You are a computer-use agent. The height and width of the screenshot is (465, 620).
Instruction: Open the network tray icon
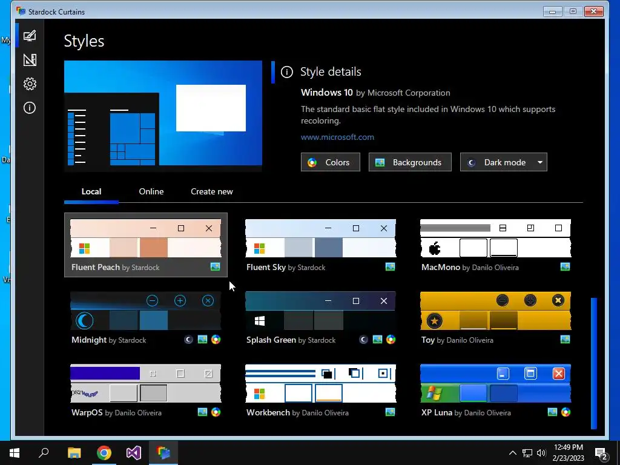(x=527, y=453)
